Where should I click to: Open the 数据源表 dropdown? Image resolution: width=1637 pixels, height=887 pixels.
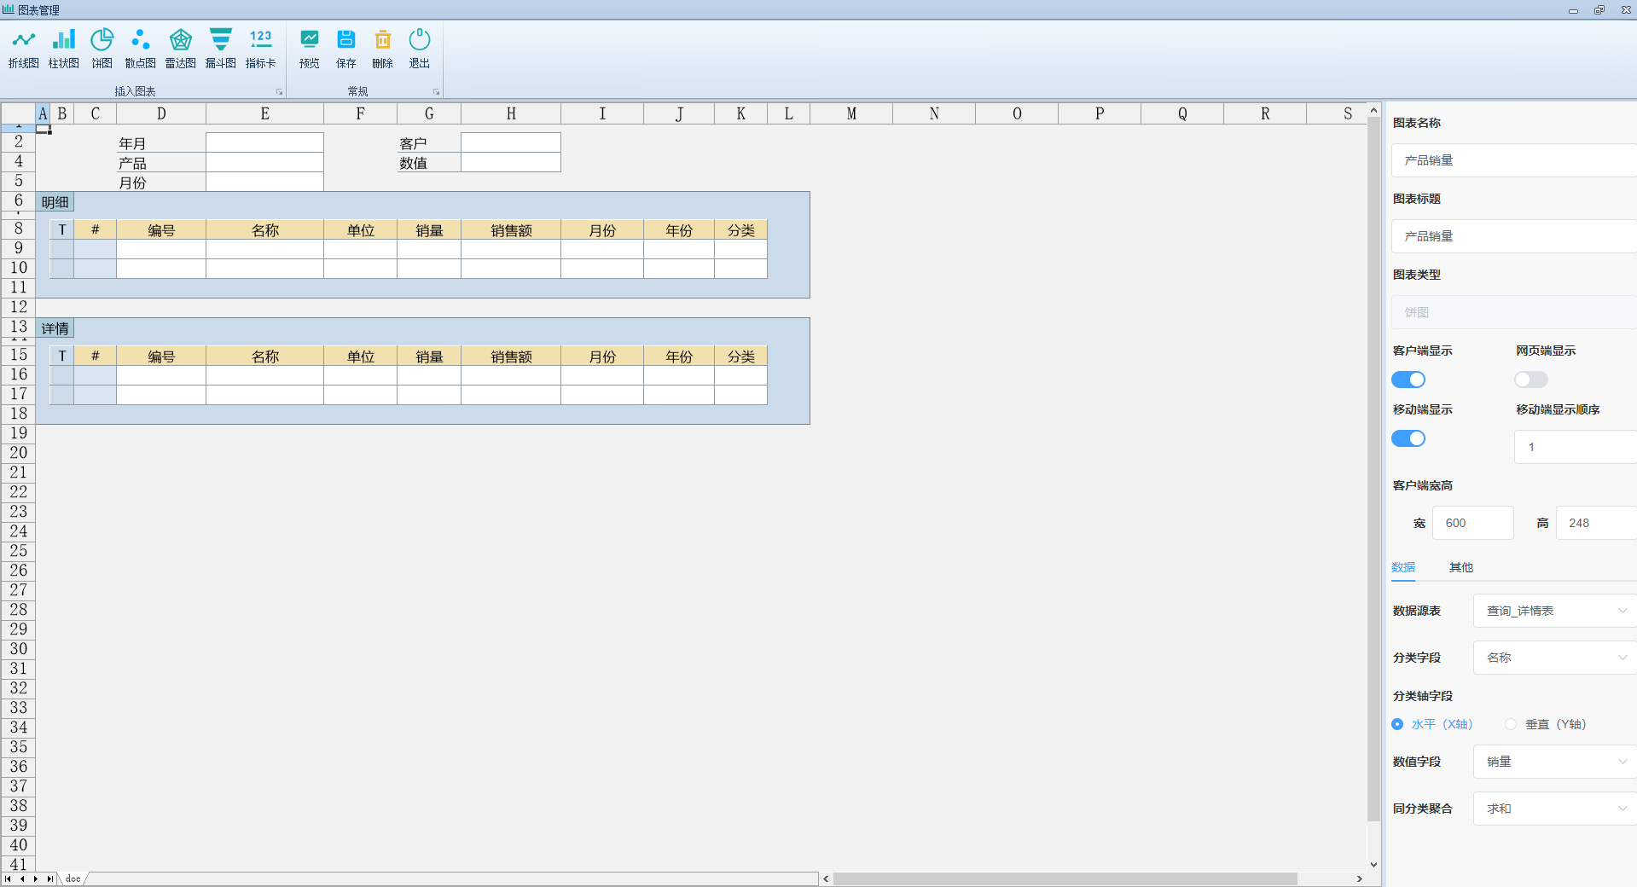tap(1553, 611)
